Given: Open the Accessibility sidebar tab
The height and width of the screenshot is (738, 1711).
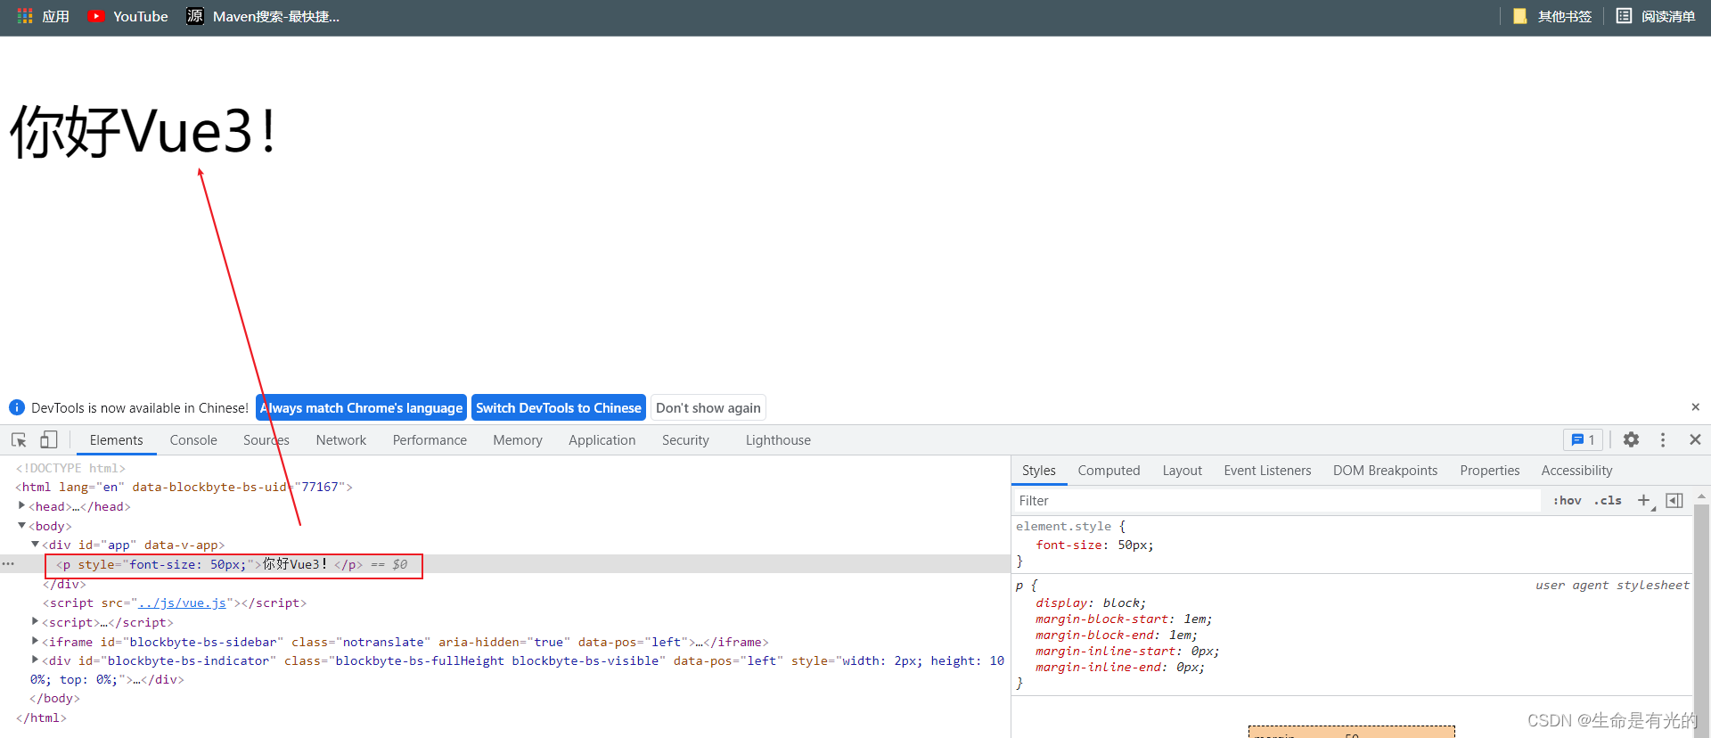Looking at the screenshot, I should [x=1576, y=471].
